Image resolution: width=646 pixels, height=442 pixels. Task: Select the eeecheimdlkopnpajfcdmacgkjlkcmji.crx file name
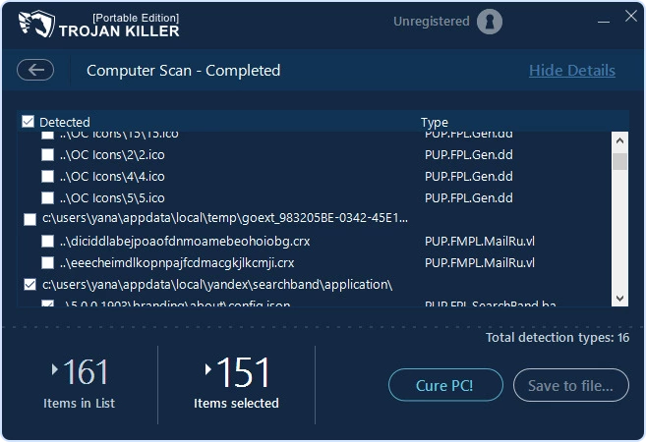coord(177,262)
